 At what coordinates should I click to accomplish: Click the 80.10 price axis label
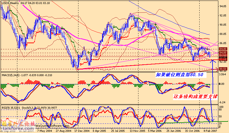point(223,71)
